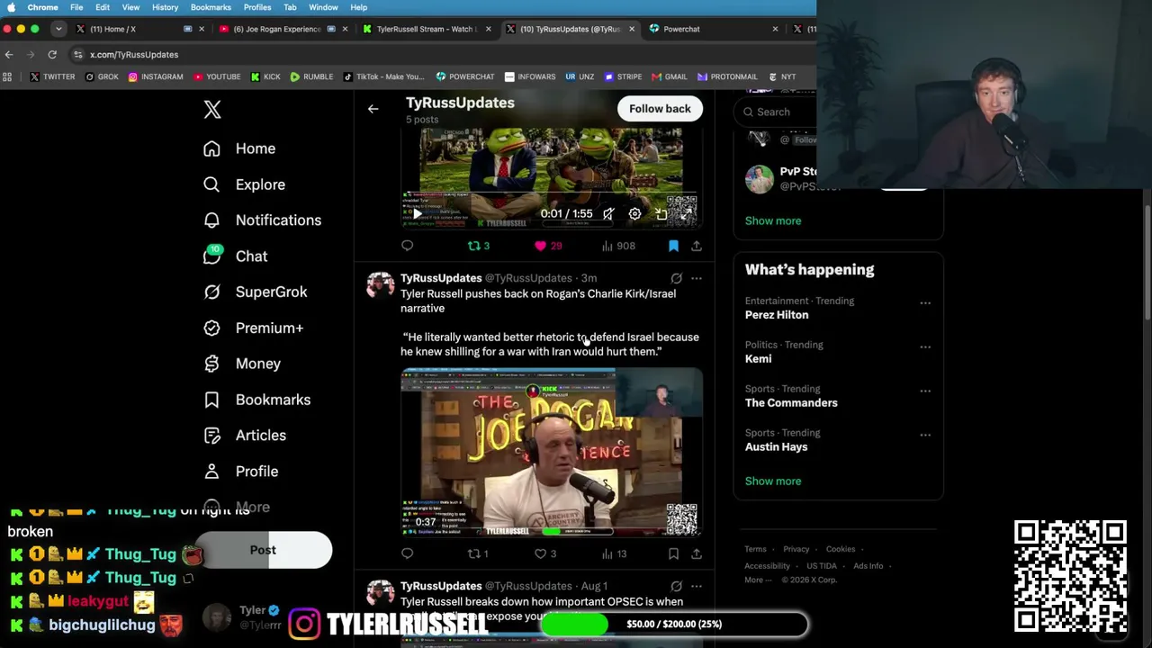Expand the footer More menu
1152x648 pixels.
point(757,580)
